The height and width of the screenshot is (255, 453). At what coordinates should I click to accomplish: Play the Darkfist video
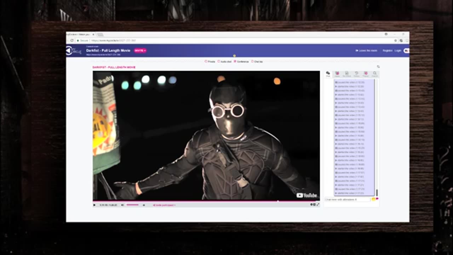94,205
